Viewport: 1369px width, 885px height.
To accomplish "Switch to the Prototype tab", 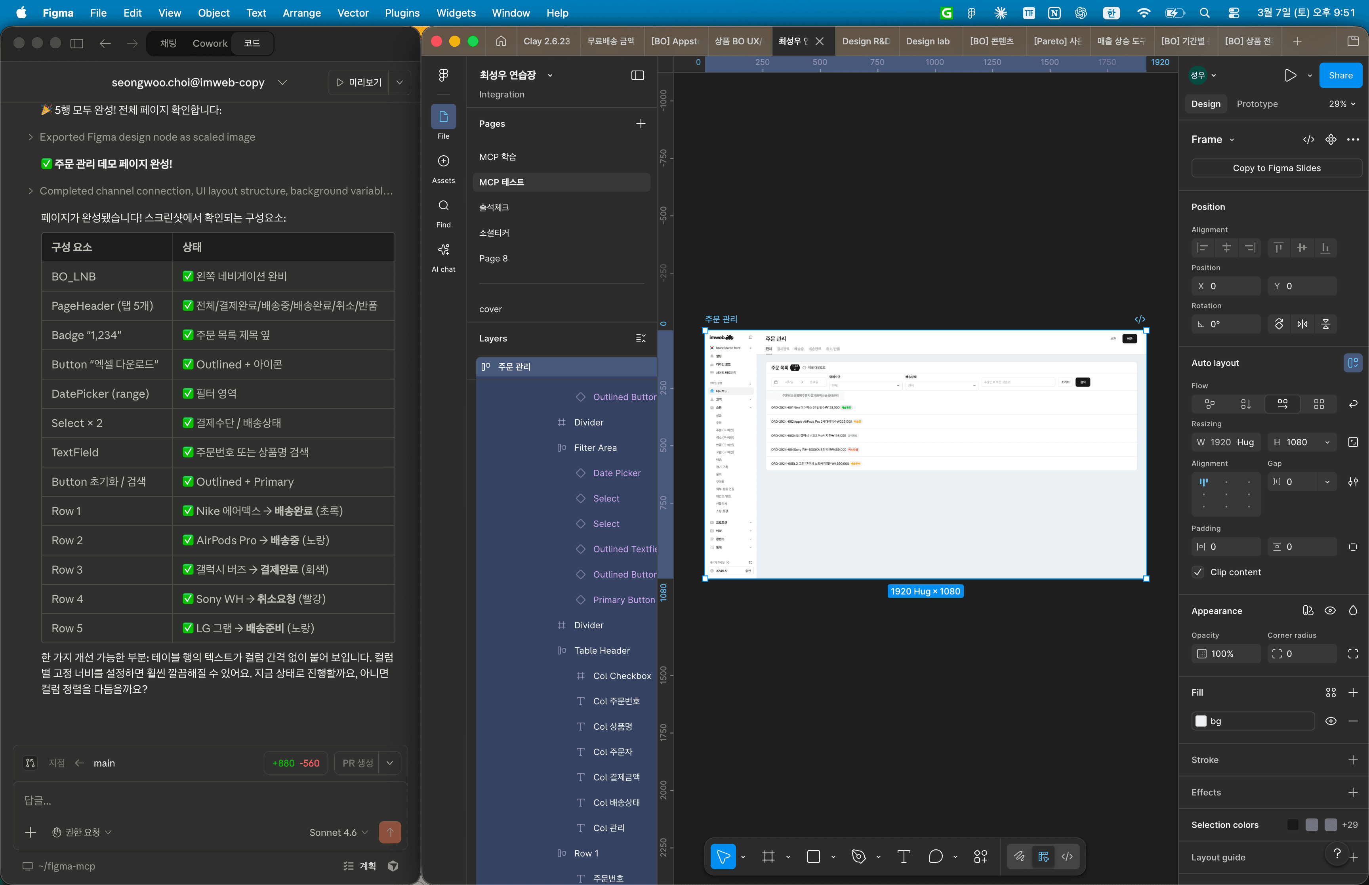I will (x=1257, y=104).
